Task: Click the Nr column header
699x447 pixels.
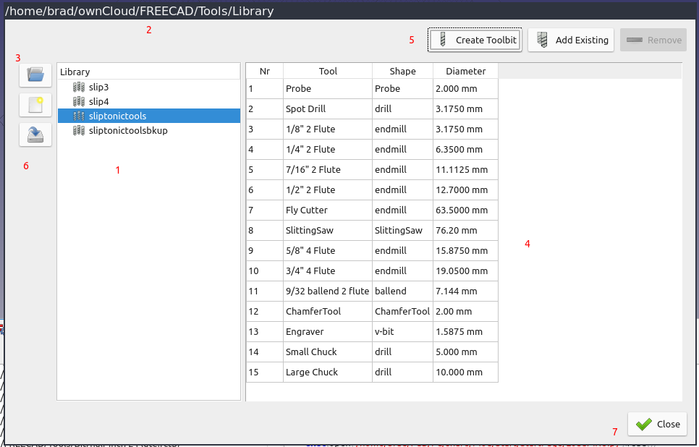Action: point(265,72)
